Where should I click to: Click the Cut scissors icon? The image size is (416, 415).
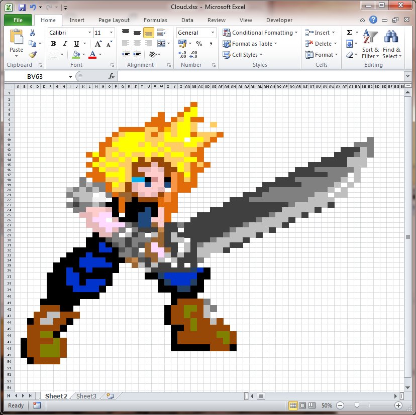coord(33,33)
